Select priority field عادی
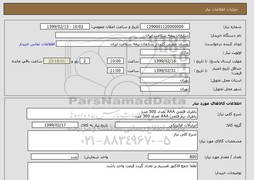 coord(165,53)
